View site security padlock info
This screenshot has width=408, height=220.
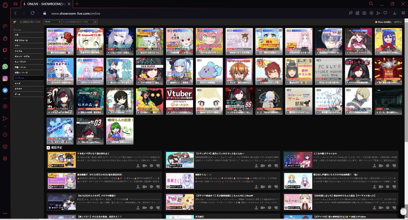45,13
